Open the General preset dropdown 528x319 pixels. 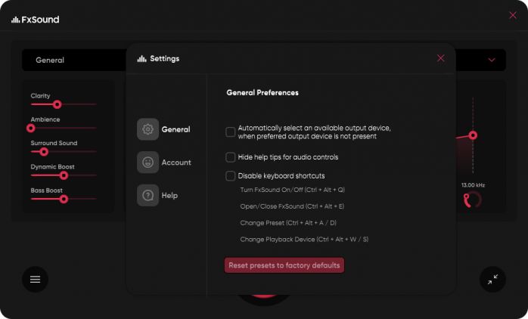point(74,60)
